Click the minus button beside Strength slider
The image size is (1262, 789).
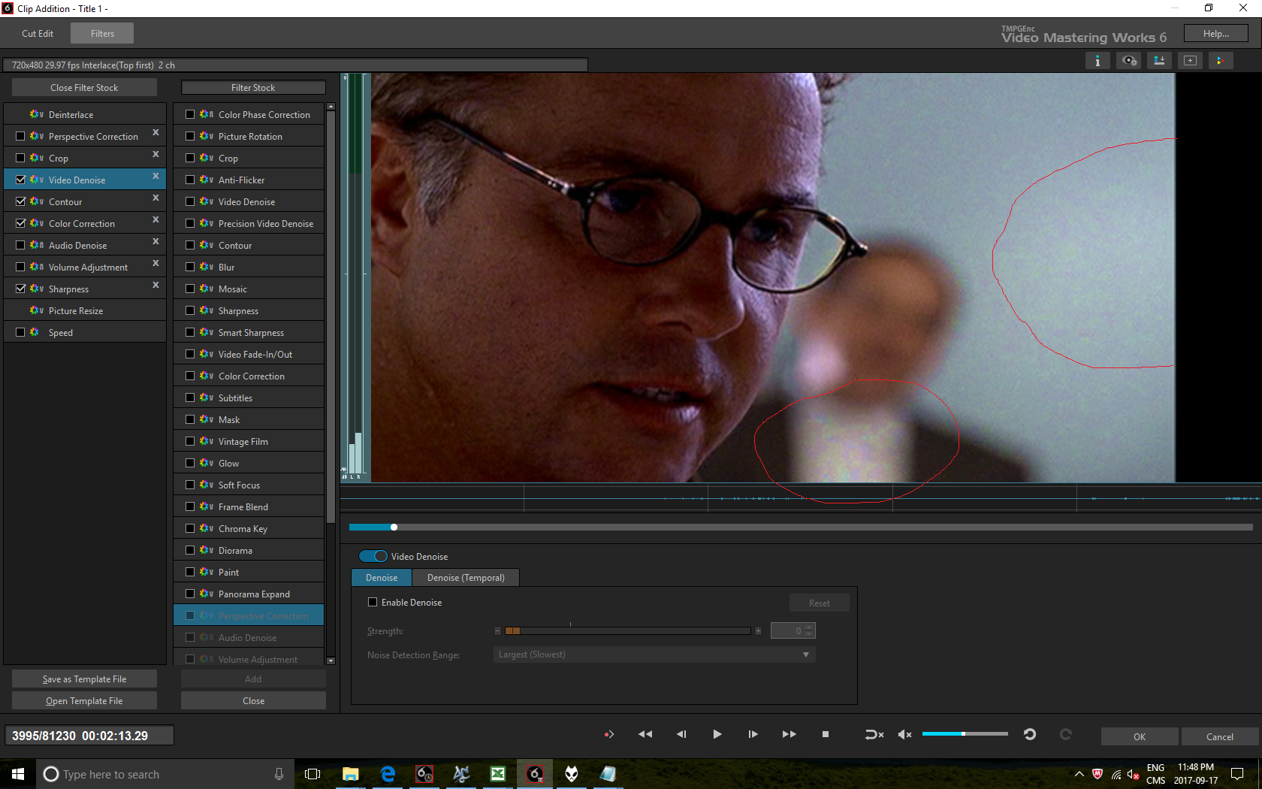click(497, 630)
